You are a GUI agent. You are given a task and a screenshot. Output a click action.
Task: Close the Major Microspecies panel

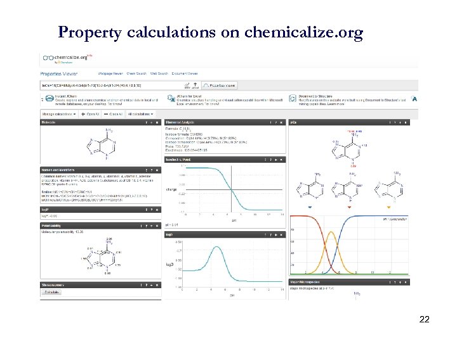click(406, 282)
